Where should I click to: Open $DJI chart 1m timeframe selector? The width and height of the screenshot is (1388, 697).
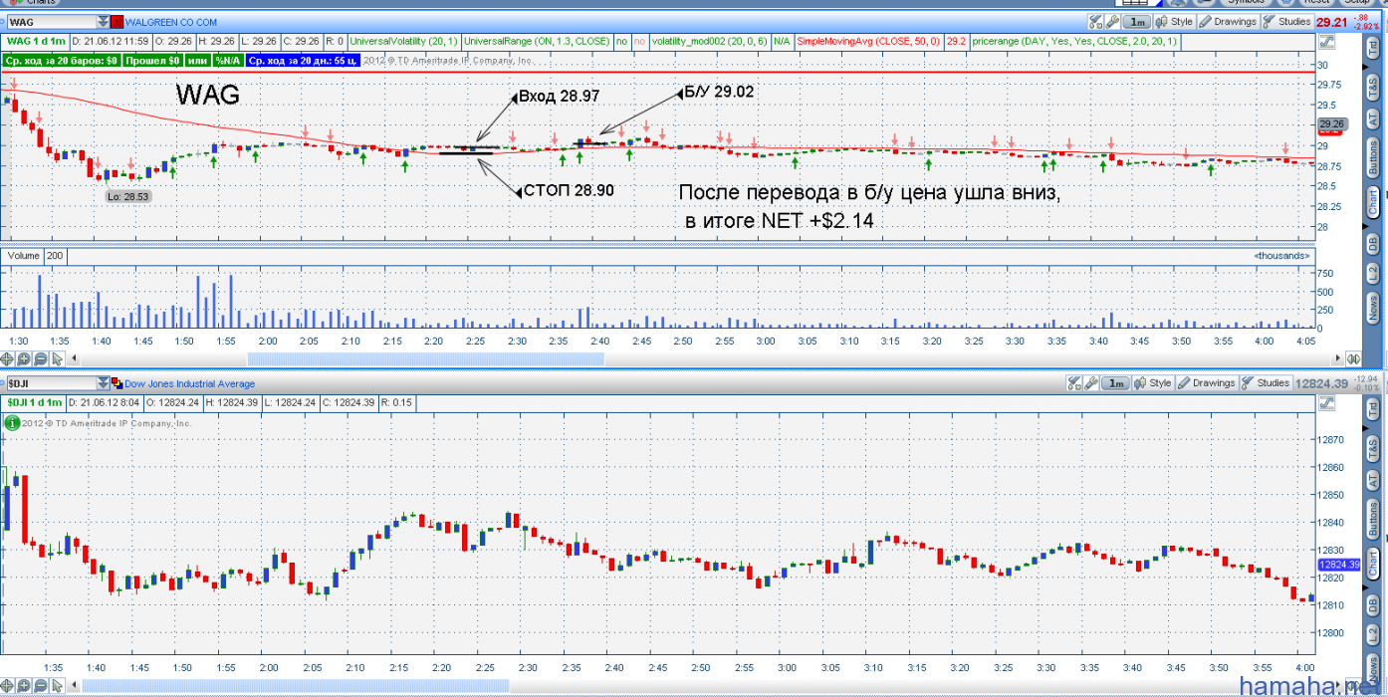point(1116,383)
